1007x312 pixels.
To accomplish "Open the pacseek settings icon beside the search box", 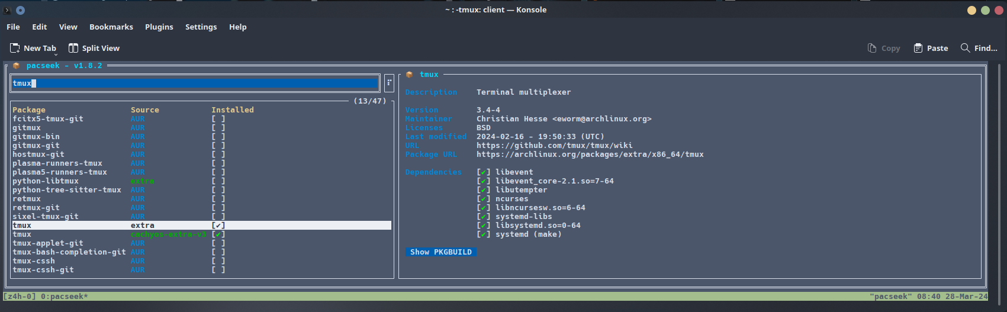I will [389, 83].
